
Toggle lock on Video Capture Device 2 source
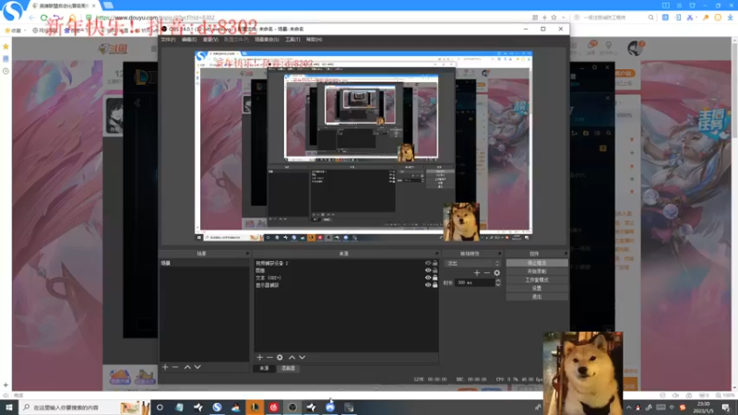[x=434, y=263]
